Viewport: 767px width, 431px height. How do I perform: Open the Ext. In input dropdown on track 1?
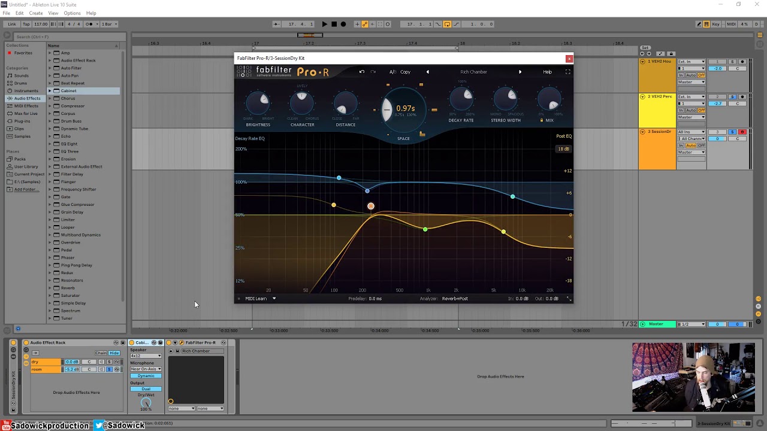[691, 62]
